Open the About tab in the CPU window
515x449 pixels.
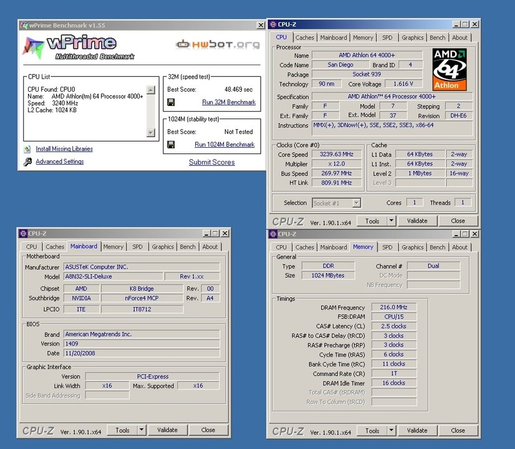pos(460,37)
